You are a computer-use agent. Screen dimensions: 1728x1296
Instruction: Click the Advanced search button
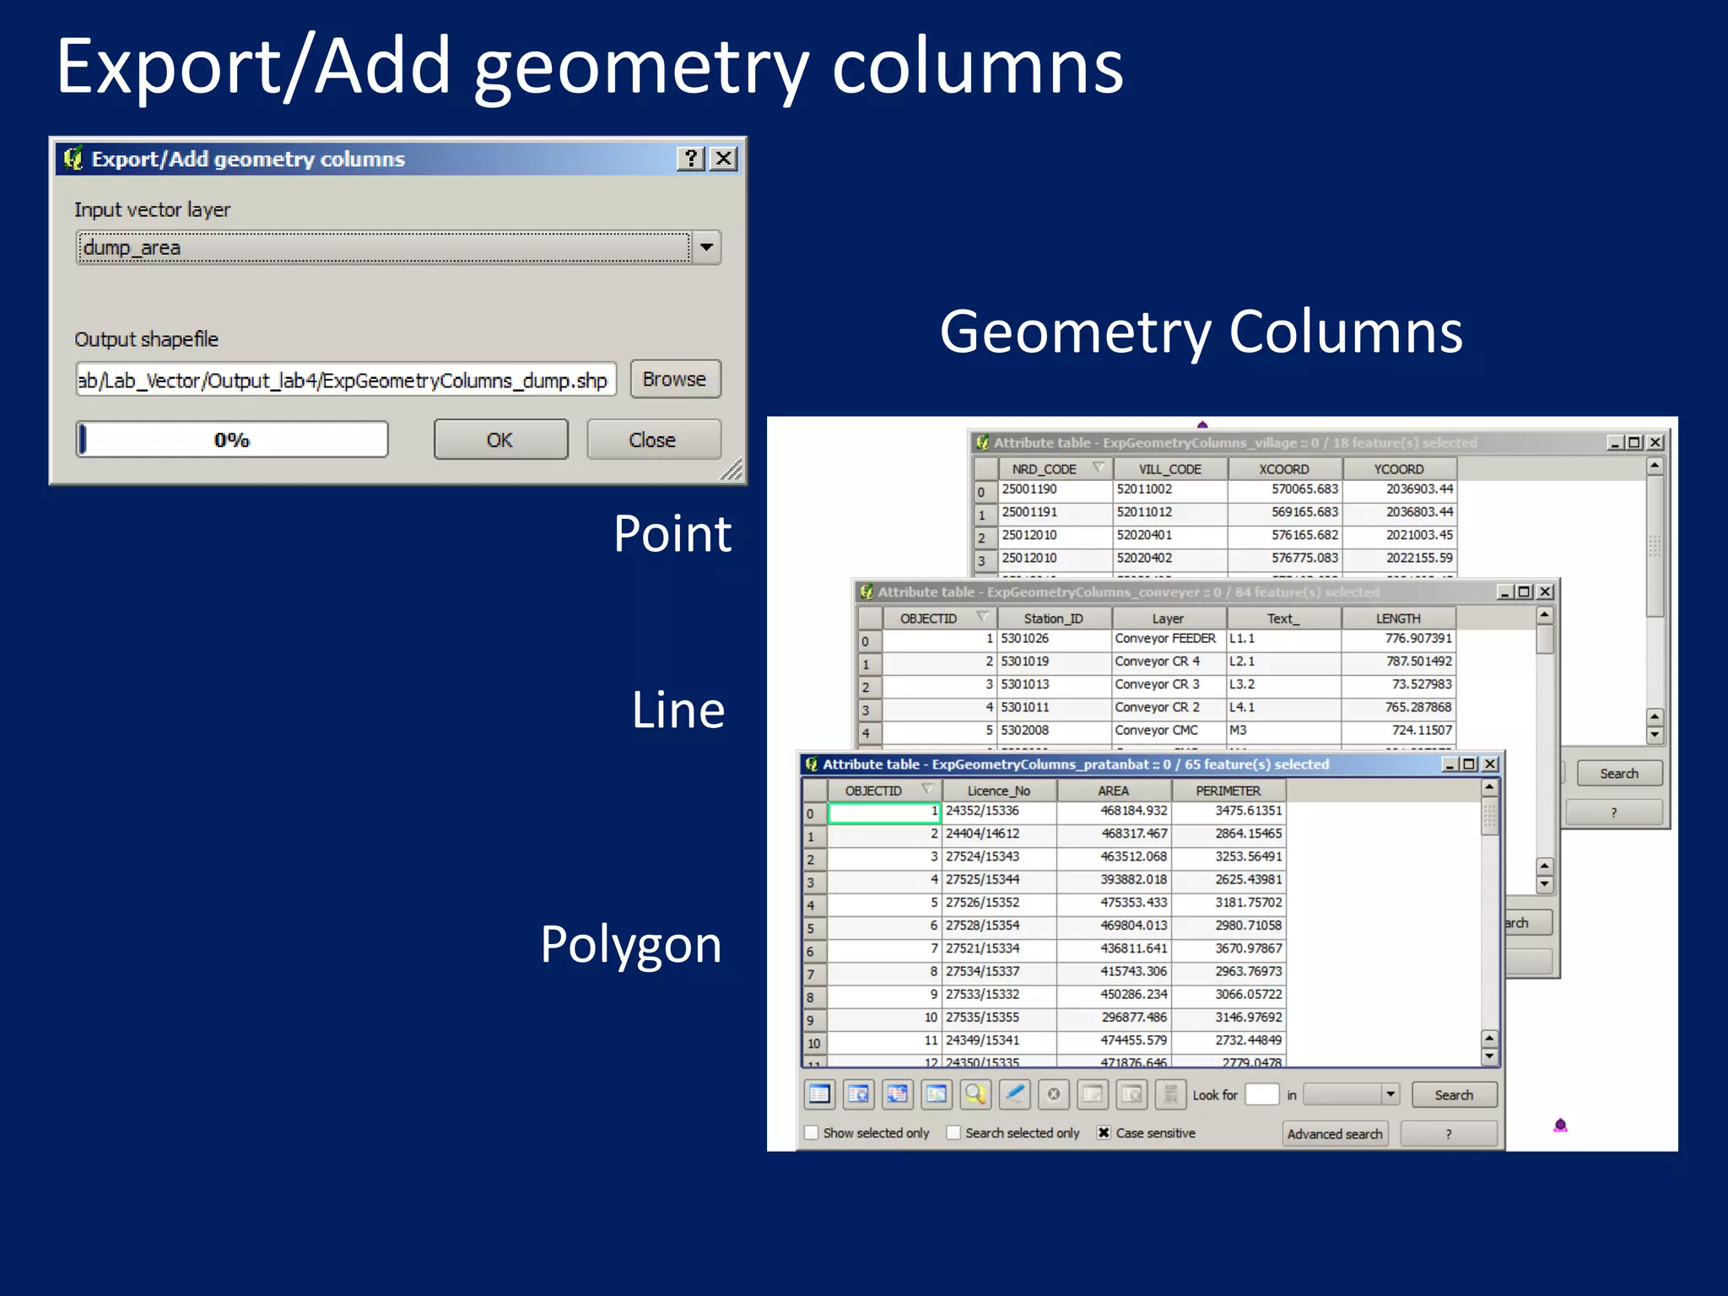coord(1335,1133)
